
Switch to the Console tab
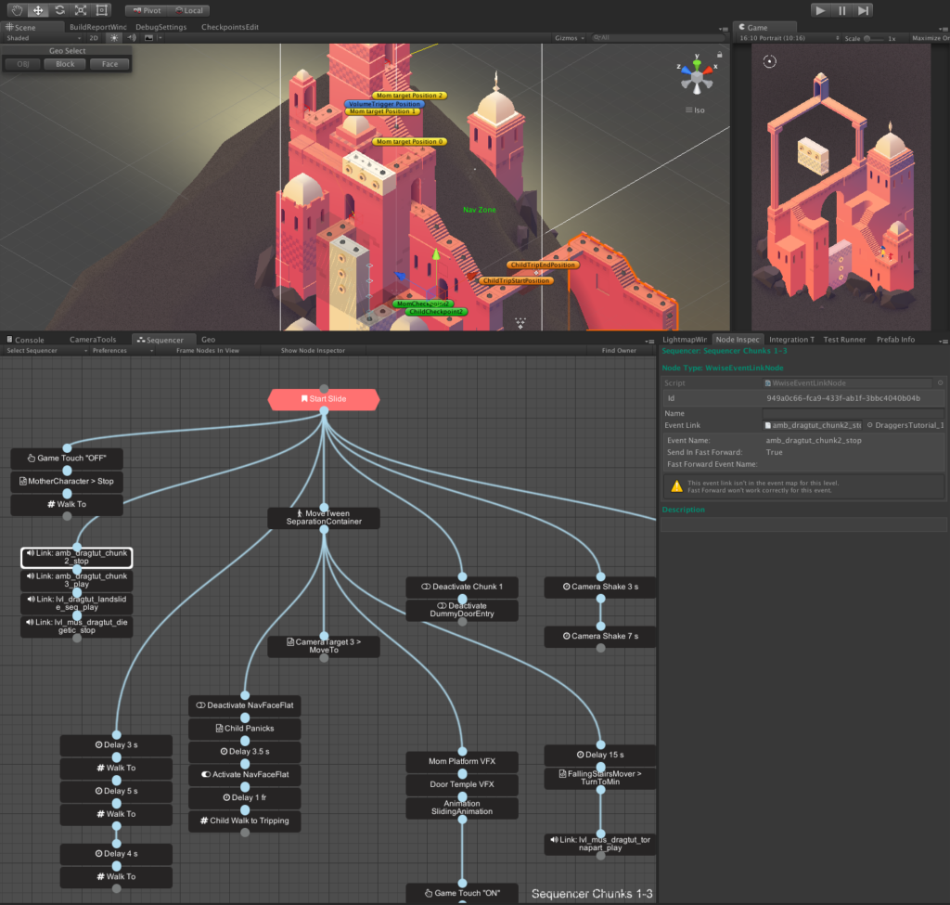click(x=25, y=340)
